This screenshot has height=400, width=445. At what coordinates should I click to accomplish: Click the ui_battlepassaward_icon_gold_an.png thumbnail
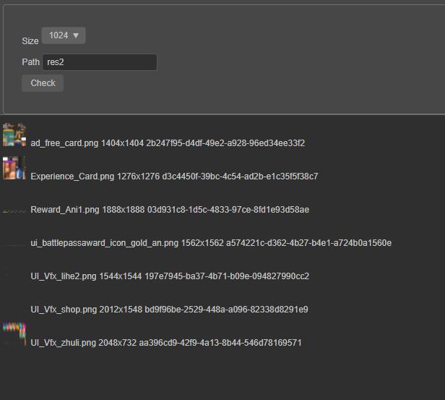pyautogui.click(x=14, y=244)
